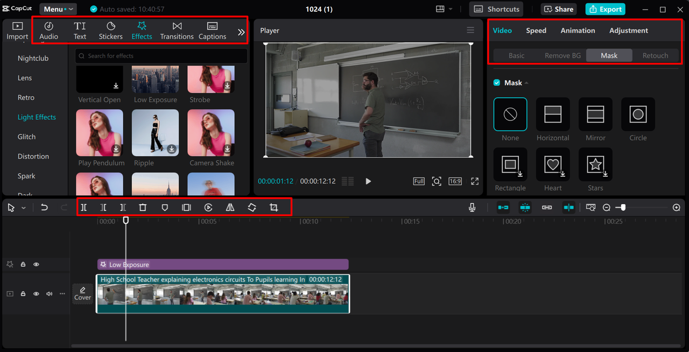Viewport: 689px width, 352px height.
Task: Mute the main video track audio
Action: point(50,293)
